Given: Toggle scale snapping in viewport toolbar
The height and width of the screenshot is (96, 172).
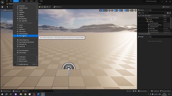Looking at the screenshot, I should 126,10.
